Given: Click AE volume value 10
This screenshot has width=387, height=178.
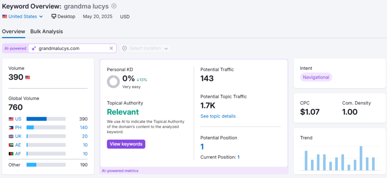Looking at the screenshot, I should coord(85,145).
